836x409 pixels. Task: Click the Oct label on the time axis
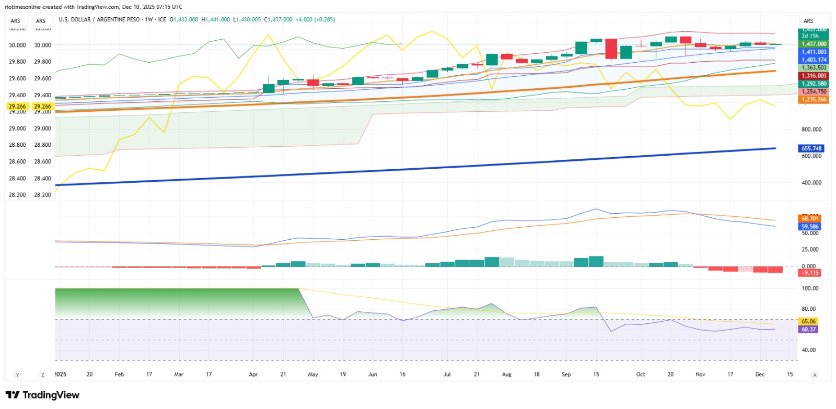[641, 374]
